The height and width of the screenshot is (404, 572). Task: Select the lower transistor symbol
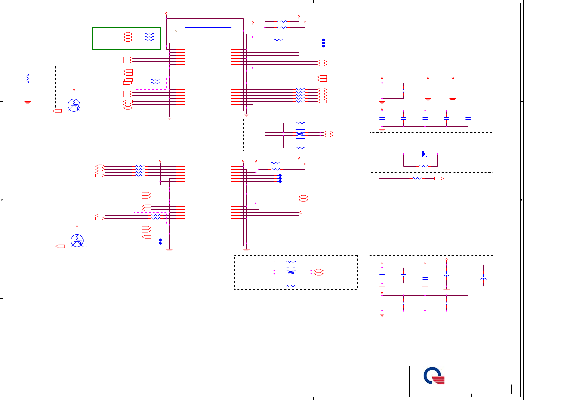pyautogui.click(x=77, y=241)
